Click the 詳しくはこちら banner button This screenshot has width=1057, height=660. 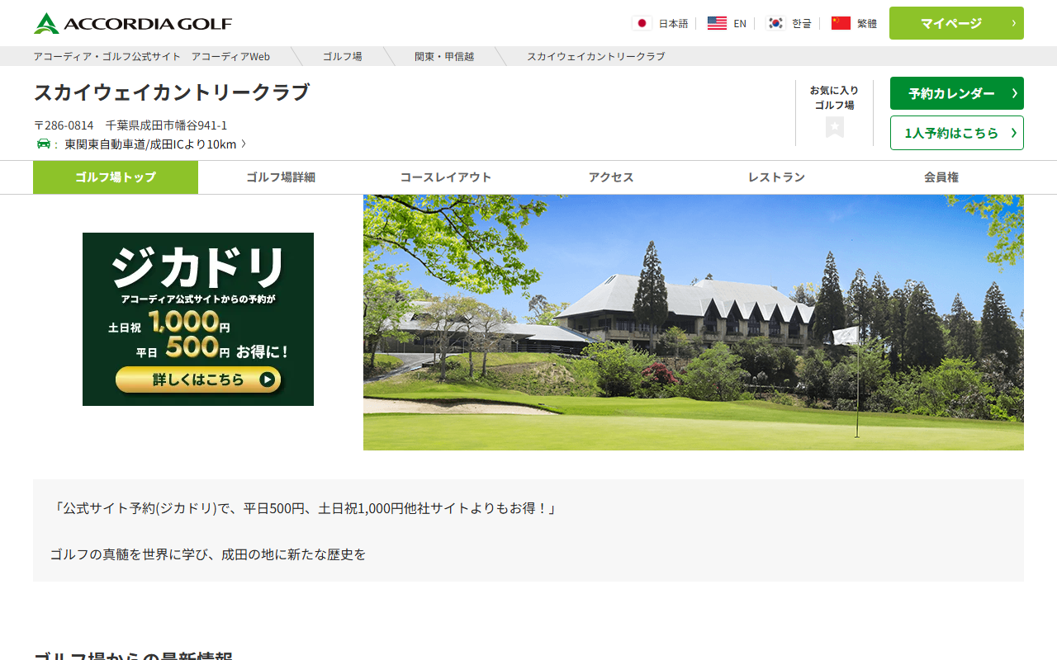click(198, 379)
